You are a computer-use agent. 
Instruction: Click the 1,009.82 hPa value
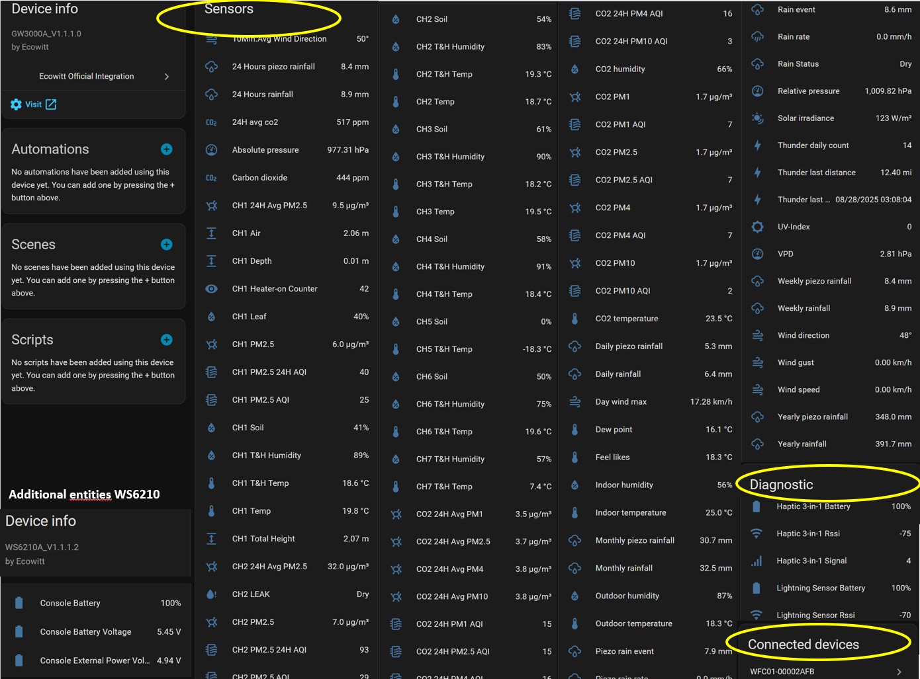[888, 91]
